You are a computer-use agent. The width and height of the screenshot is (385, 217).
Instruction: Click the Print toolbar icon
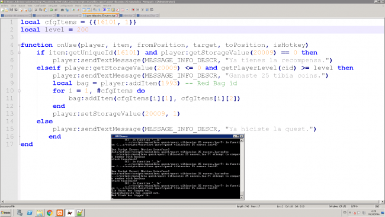pyautogui.click(x=30, y=10)
